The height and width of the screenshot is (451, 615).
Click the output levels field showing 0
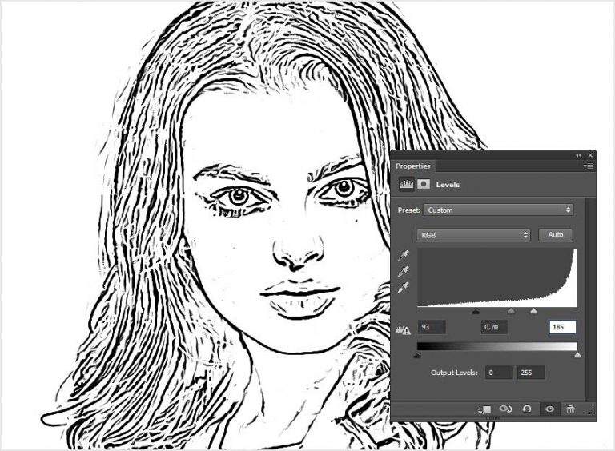point(499,373)
